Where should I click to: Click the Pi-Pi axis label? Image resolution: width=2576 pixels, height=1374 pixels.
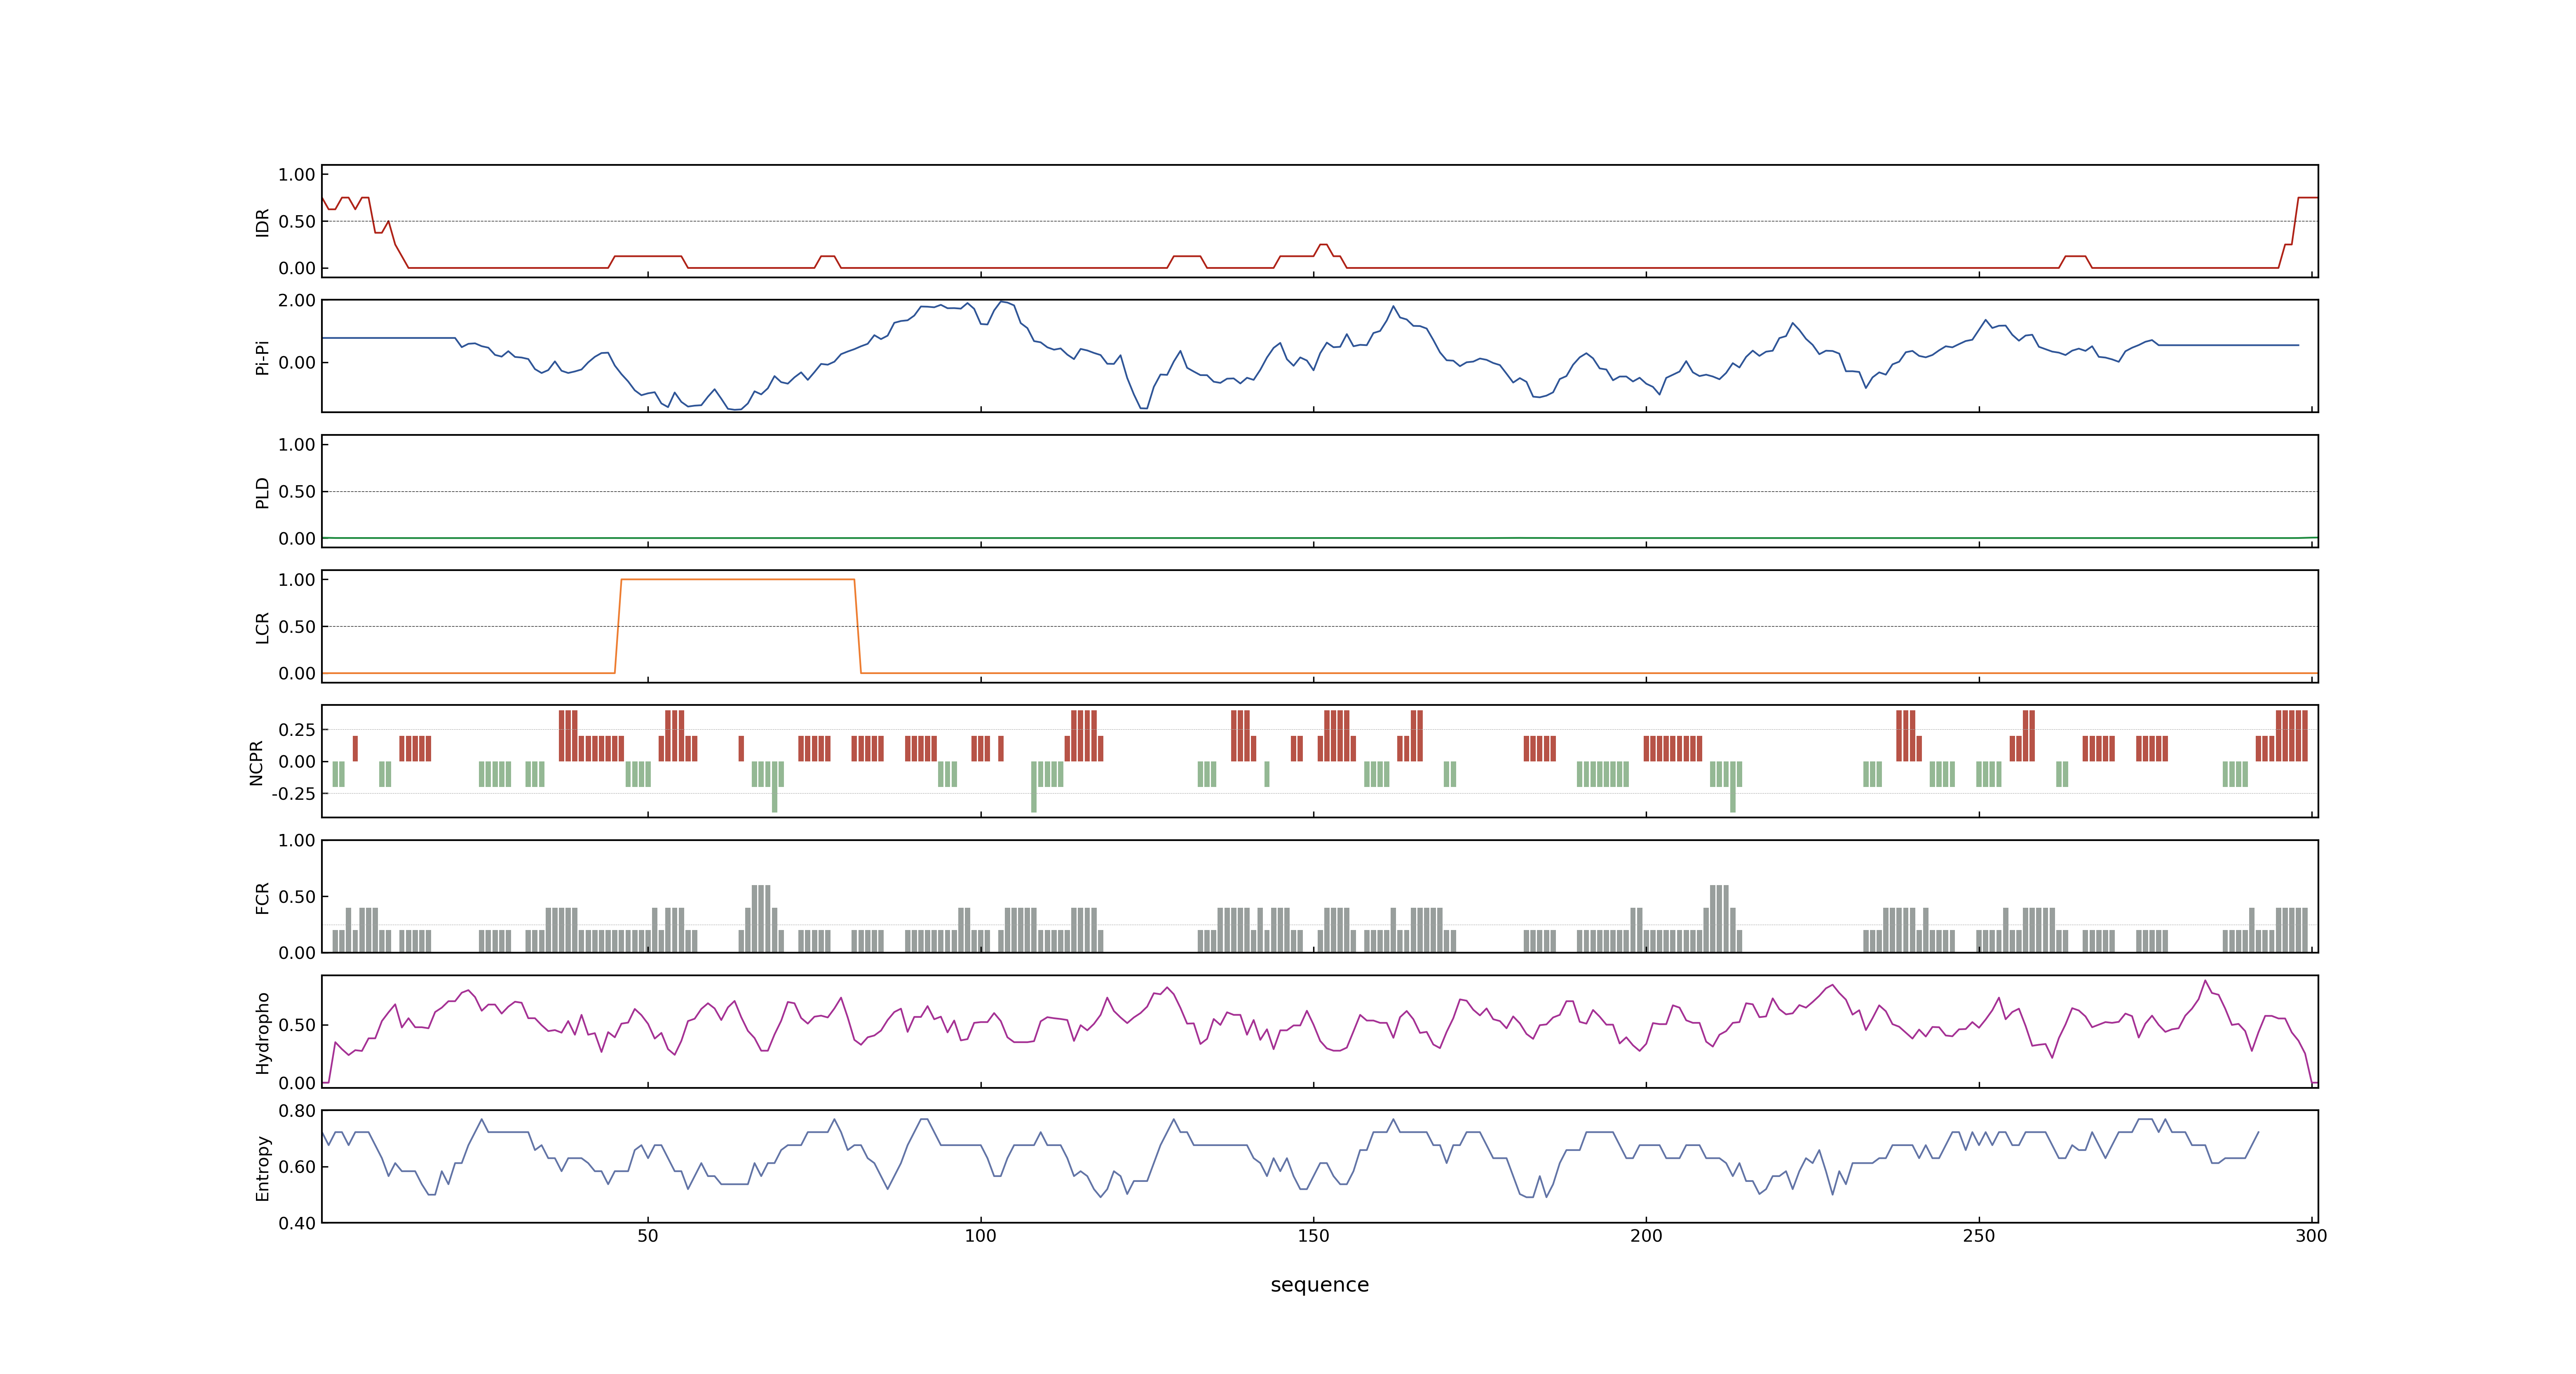(262, 357)
